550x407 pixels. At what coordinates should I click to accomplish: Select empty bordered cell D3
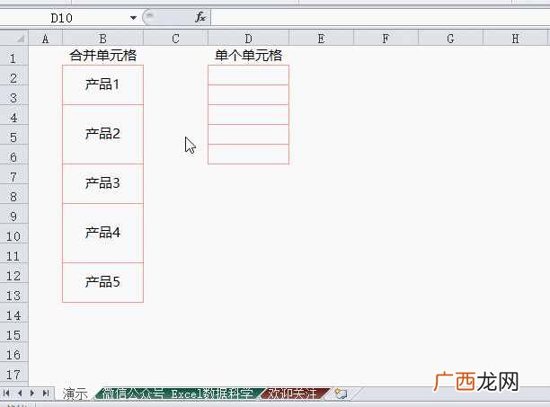(x=248, y=94)
